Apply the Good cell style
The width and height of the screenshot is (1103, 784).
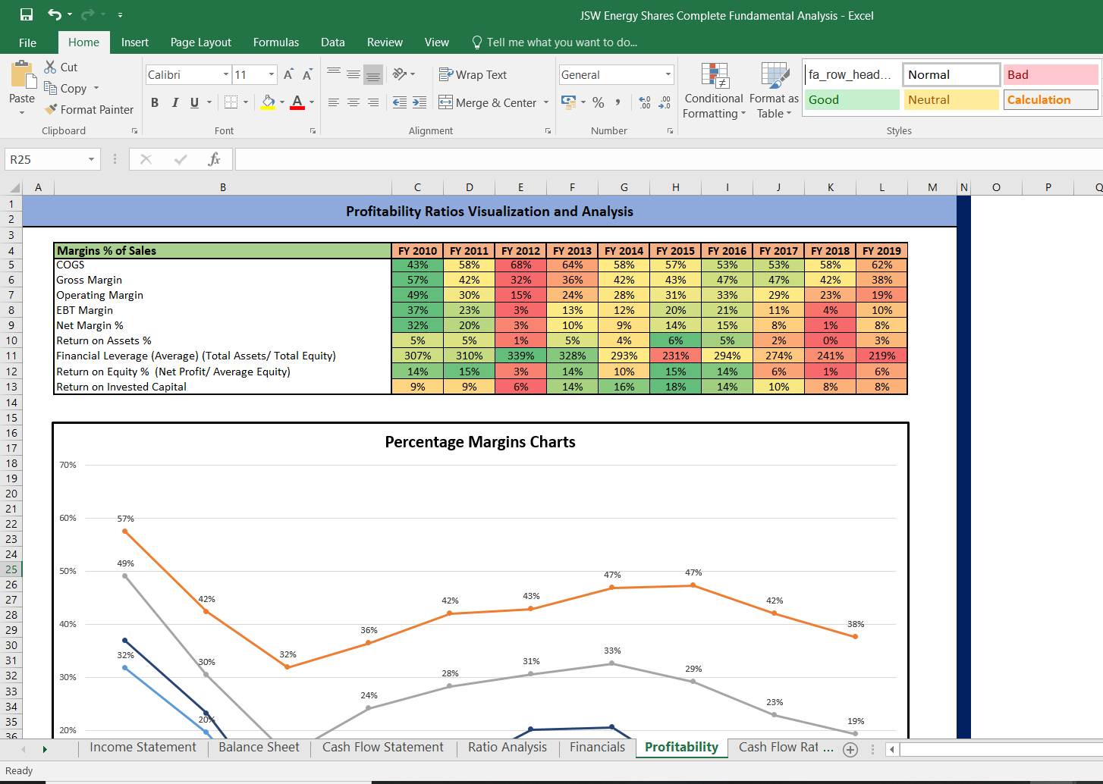[x=852, y=99]
